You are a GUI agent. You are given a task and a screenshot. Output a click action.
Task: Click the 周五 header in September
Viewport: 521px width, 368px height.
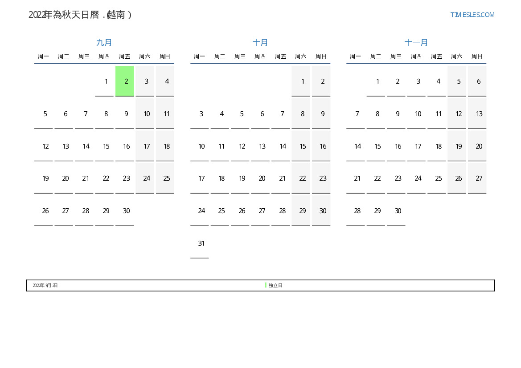coord(125,57)
